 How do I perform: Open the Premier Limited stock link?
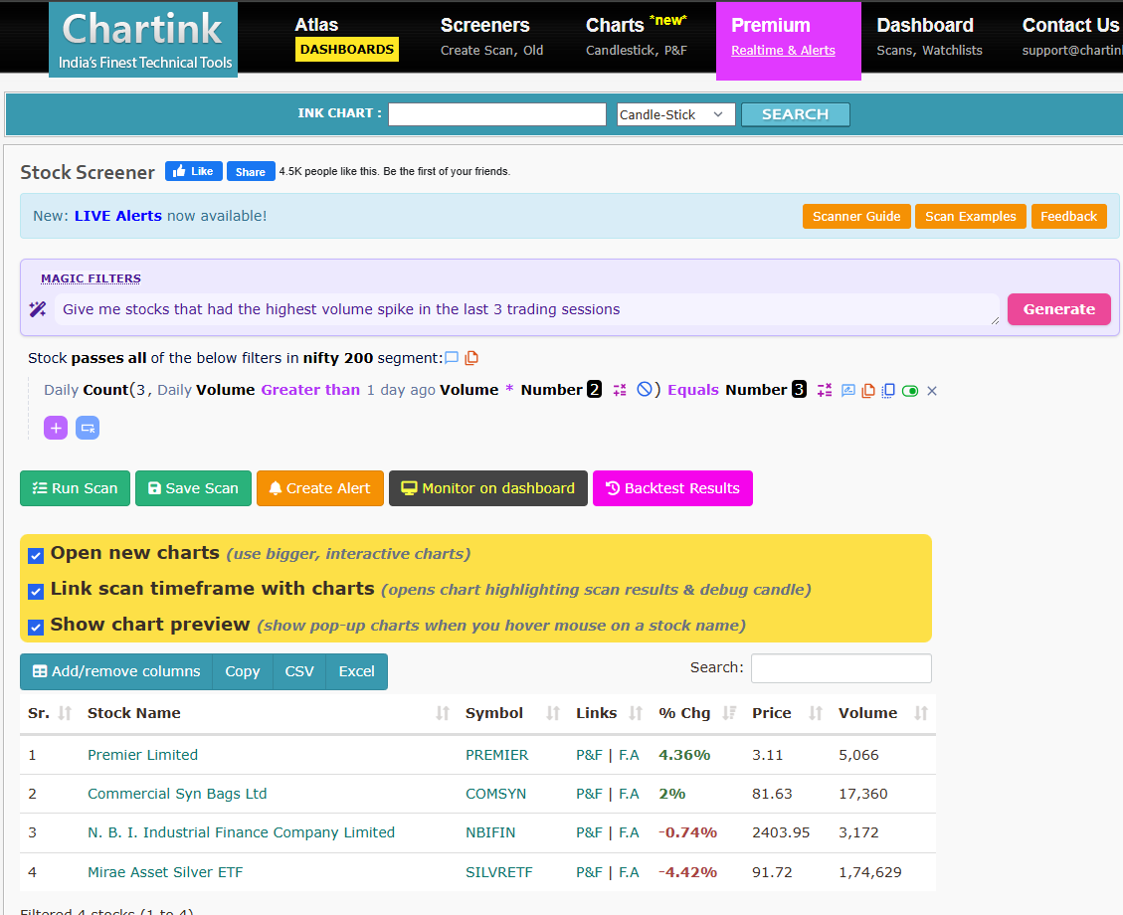click(142, 754)
